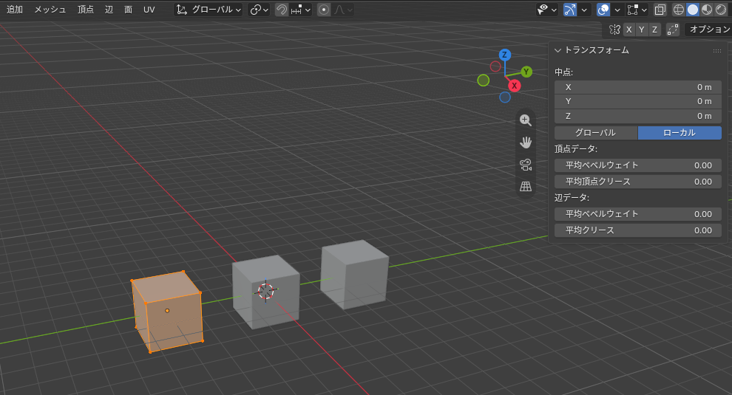Open the snapping options dropdown
Screen dimensions: 732x395
300,10
